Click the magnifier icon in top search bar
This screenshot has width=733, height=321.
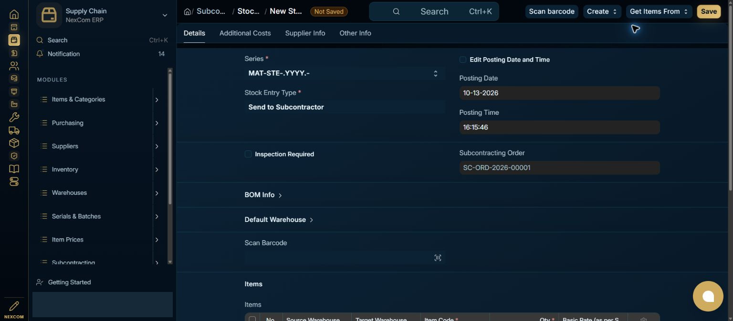396,11
